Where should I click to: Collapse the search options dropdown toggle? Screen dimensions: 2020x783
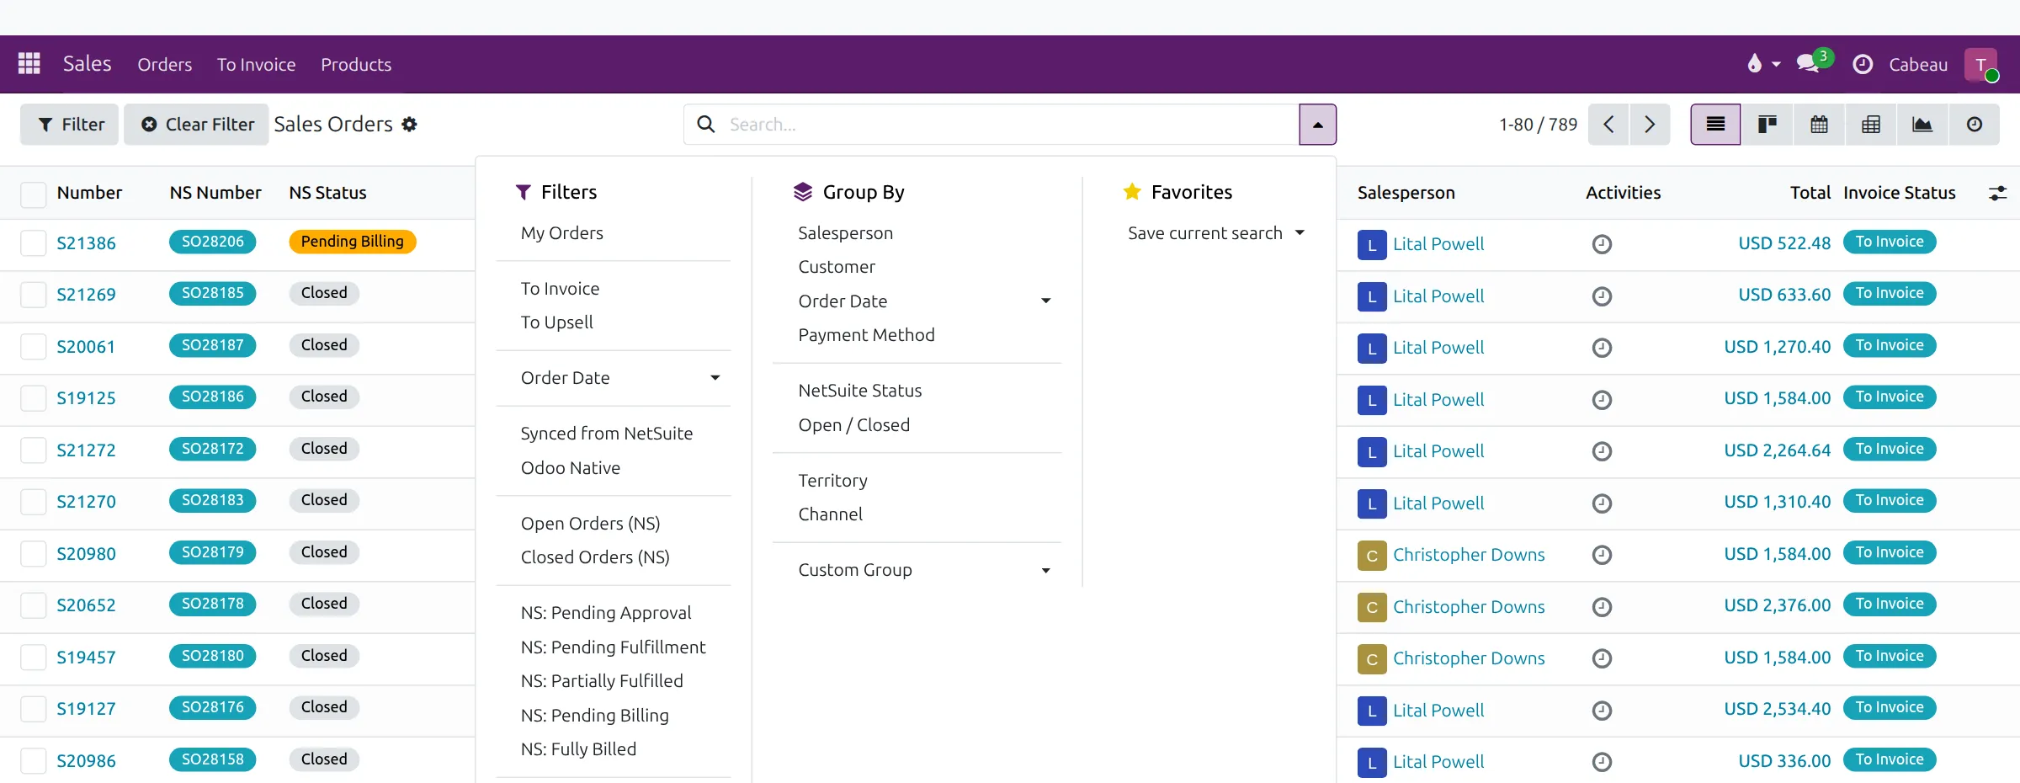1317,125
